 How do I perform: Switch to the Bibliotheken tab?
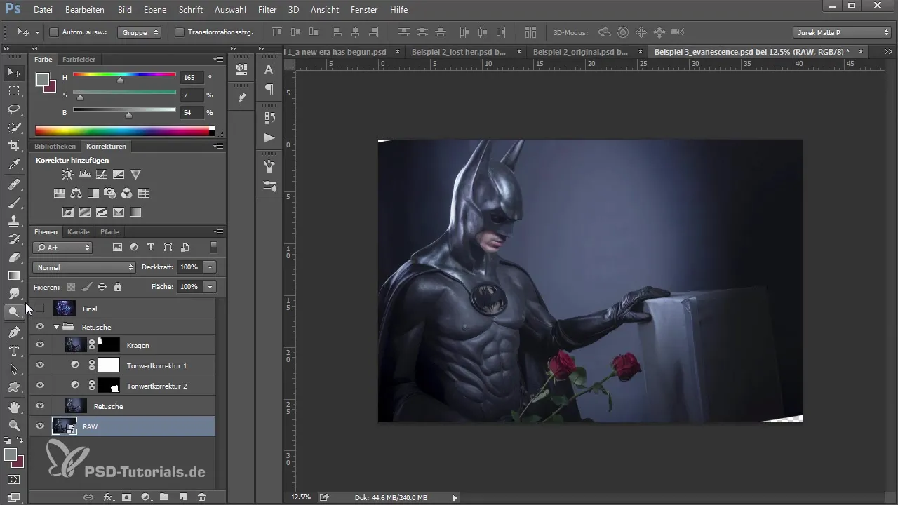click(x=55, y=147)
